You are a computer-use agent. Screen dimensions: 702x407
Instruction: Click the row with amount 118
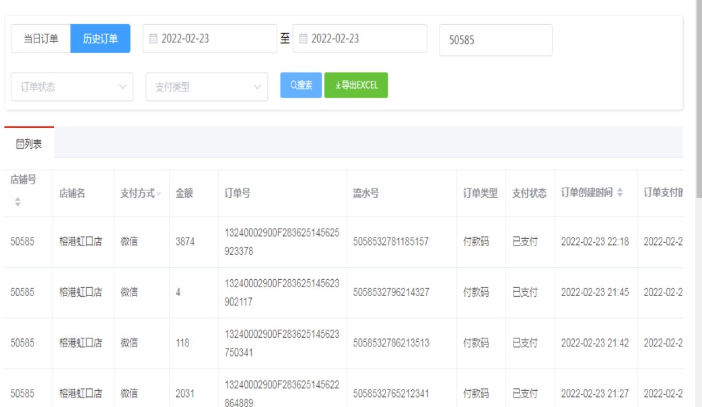182,343
